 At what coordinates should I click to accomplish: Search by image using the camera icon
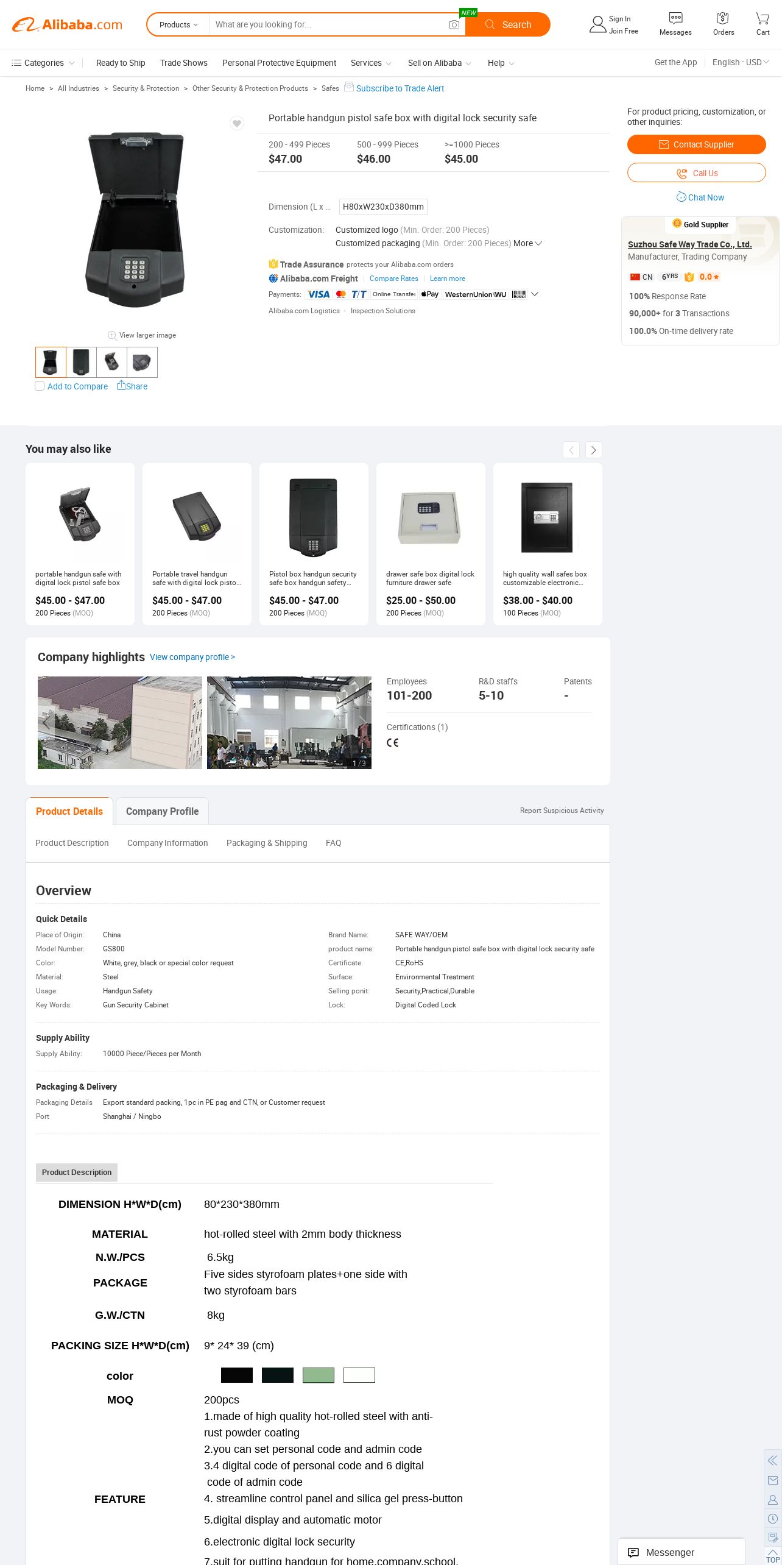tap(454, 24)
